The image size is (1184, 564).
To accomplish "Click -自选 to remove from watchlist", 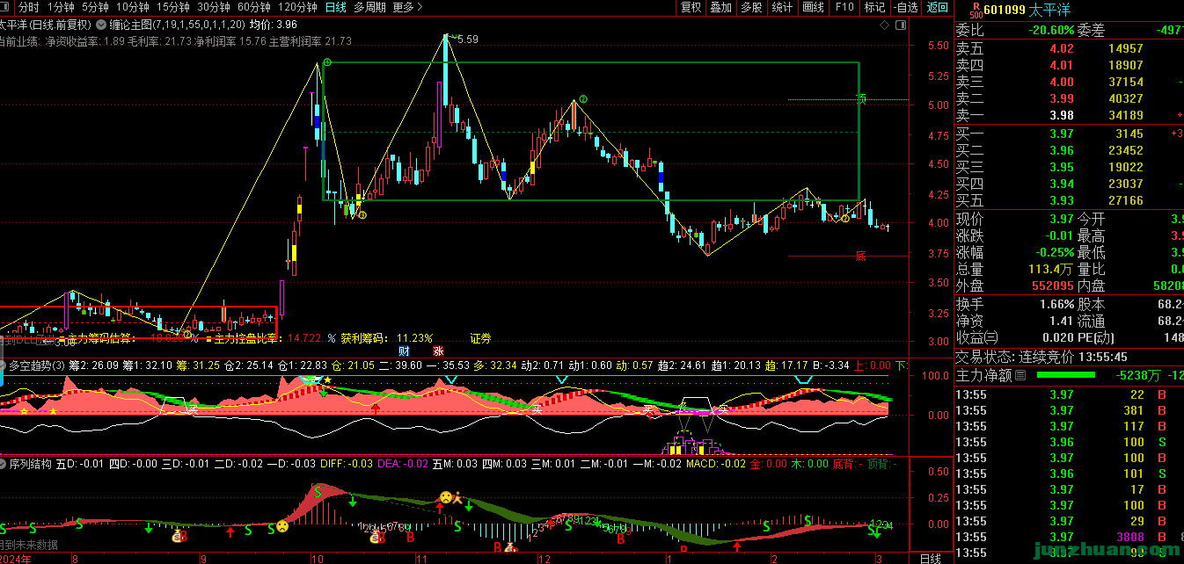I will click(x=905, y=7).
